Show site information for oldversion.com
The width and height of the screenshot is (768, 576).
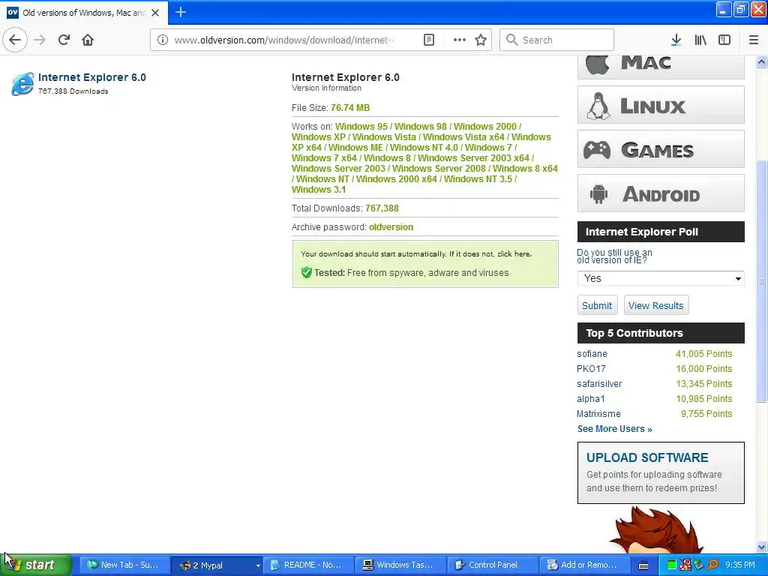162,40
